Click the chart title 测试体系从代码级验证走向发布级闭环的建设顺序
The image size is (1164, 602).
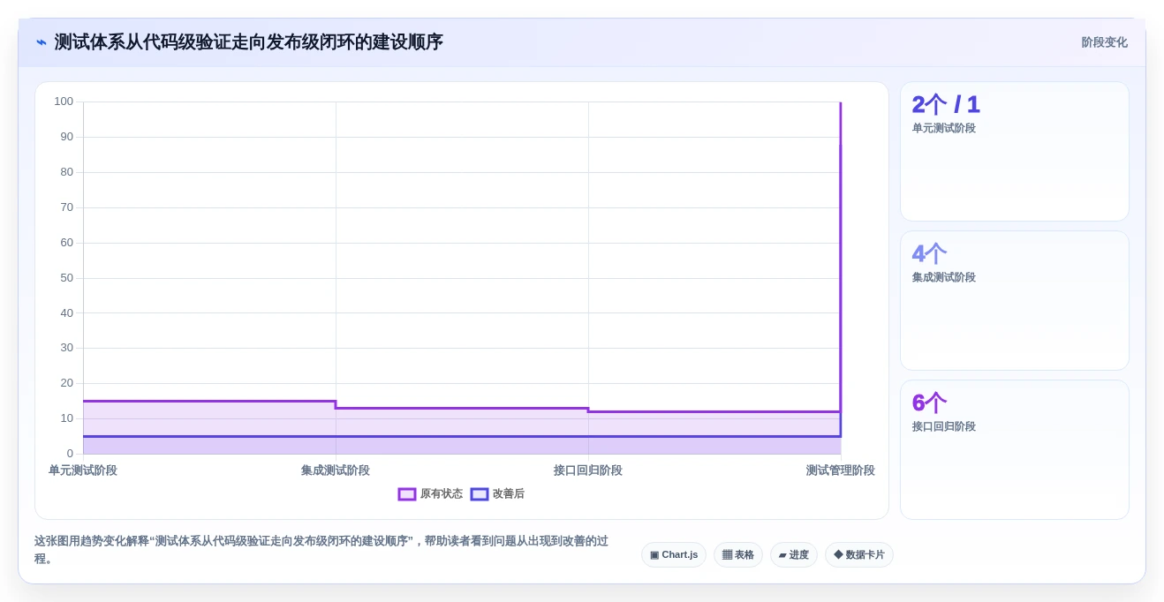coord(249,42)
